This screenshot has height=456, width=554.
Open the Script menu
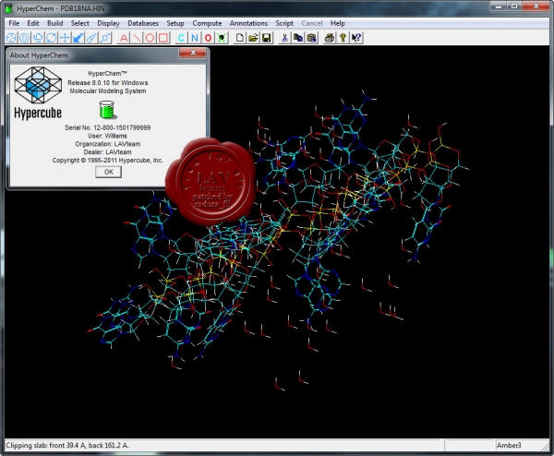(x=284, y=23)
